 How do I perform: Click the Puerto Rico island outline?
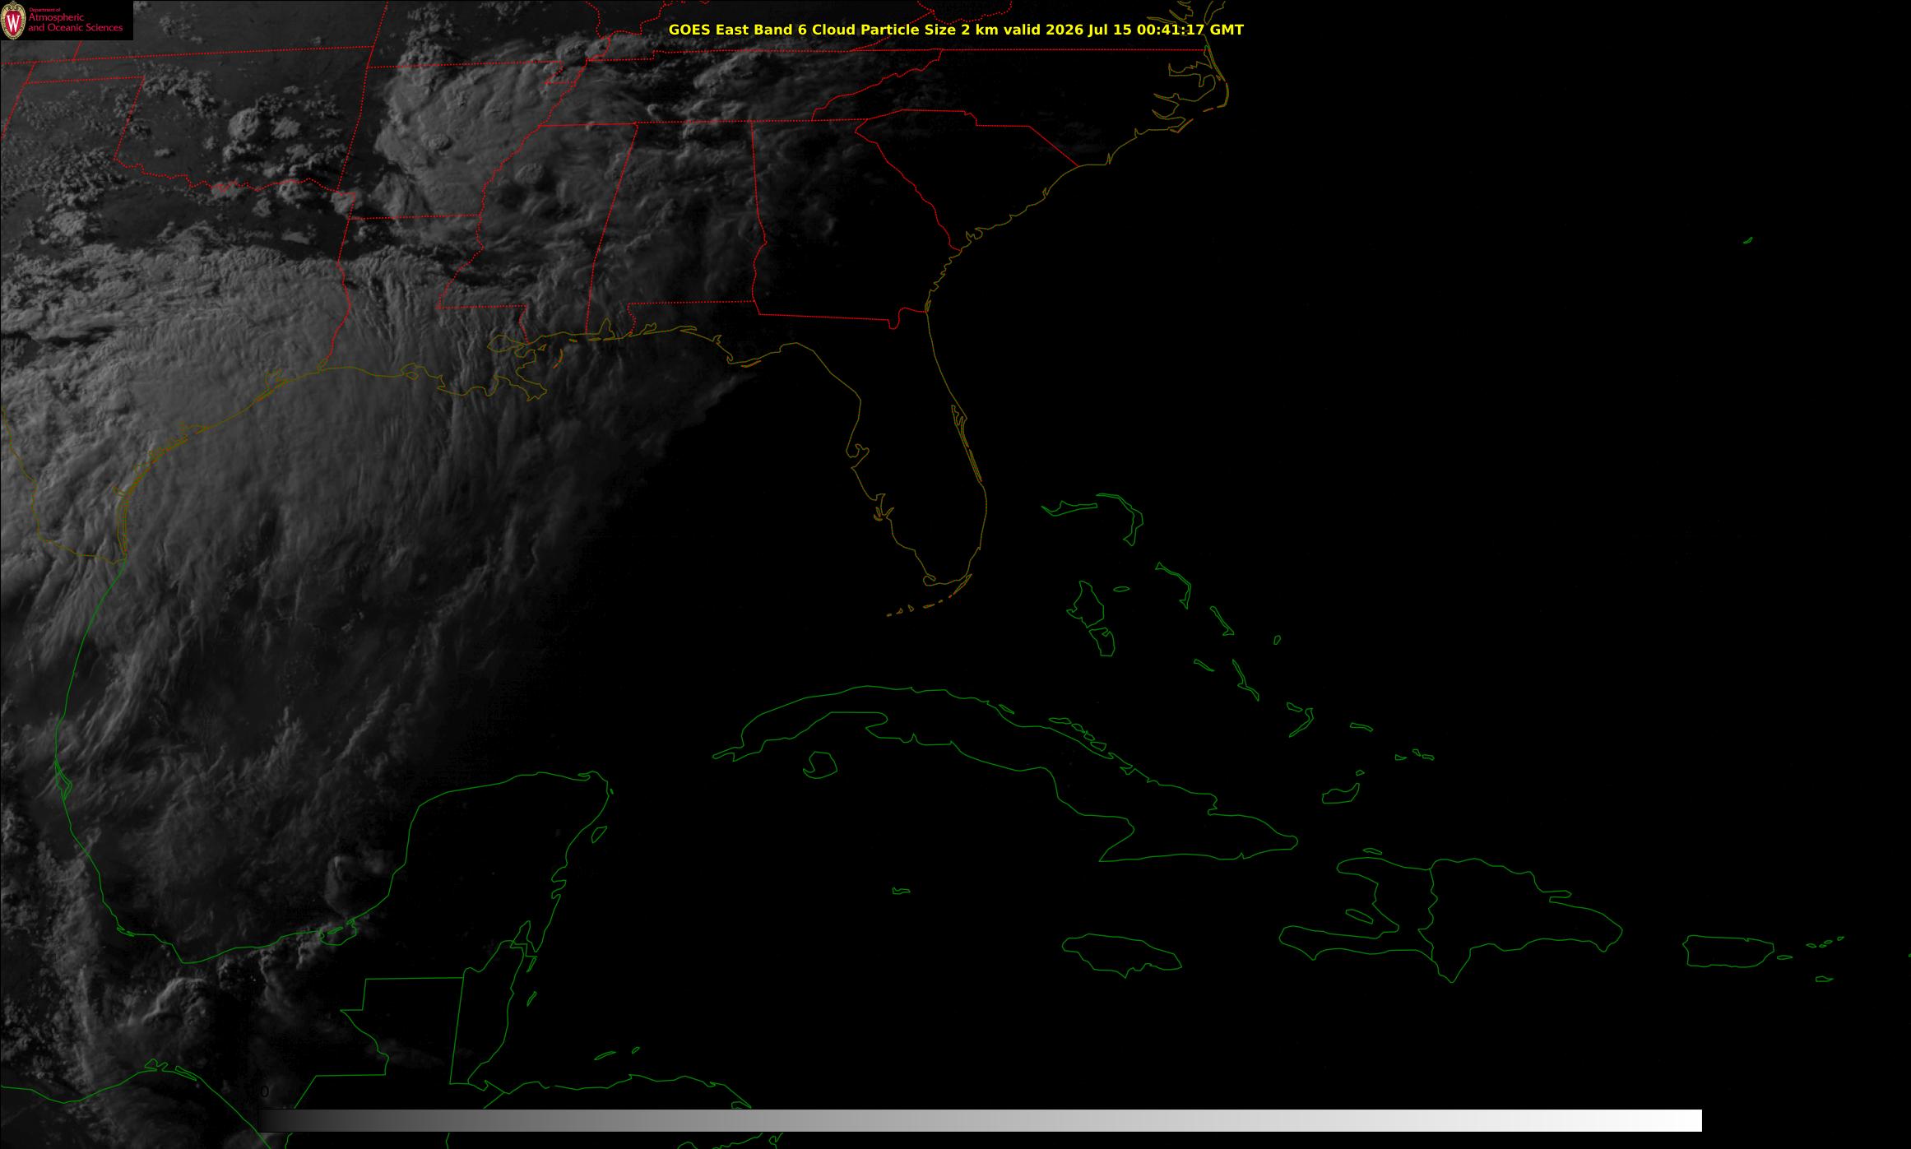pyautogui.click(x=1728, y=952)
